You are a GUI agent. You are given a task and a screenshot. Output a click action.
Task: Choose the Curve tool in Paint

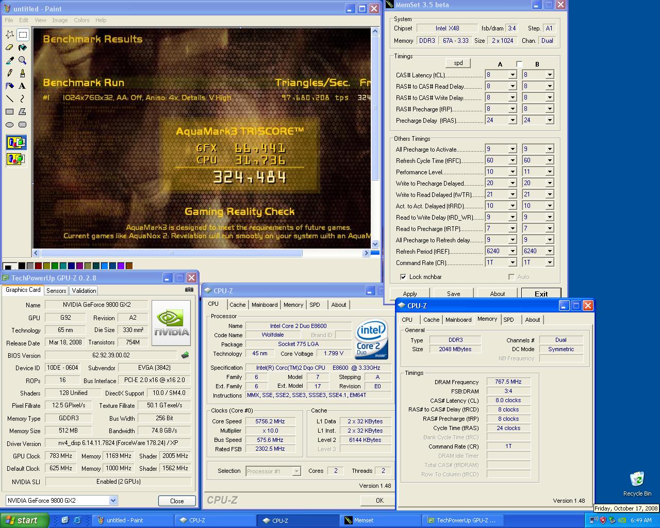(x=23, y=99)
